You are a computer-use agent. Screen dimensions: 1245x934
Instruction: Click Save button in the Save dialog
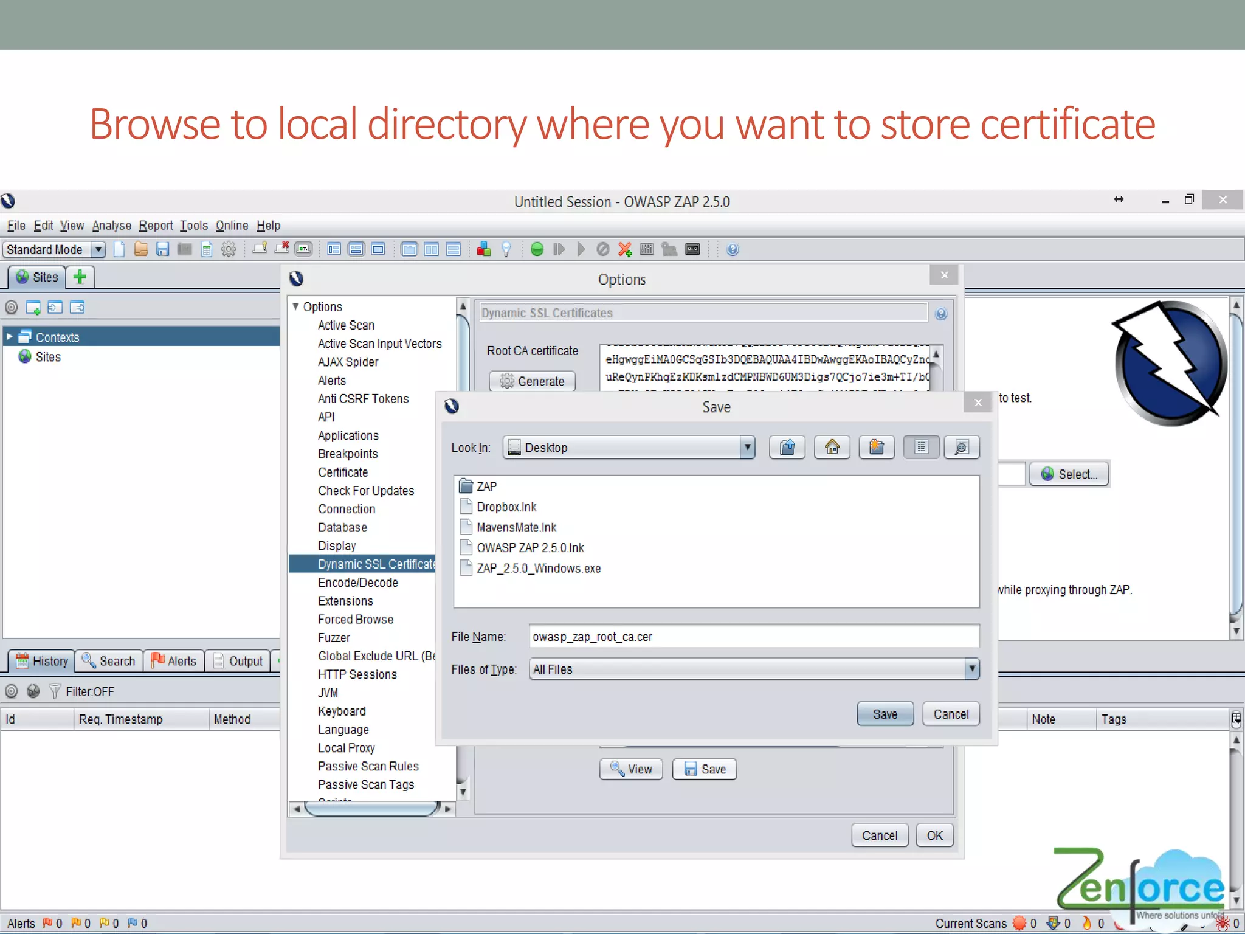point(885,714)
